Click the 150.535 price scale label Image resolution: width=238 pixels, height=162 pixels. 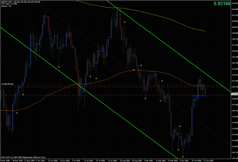pyautogui.click(x=235, y=87)
